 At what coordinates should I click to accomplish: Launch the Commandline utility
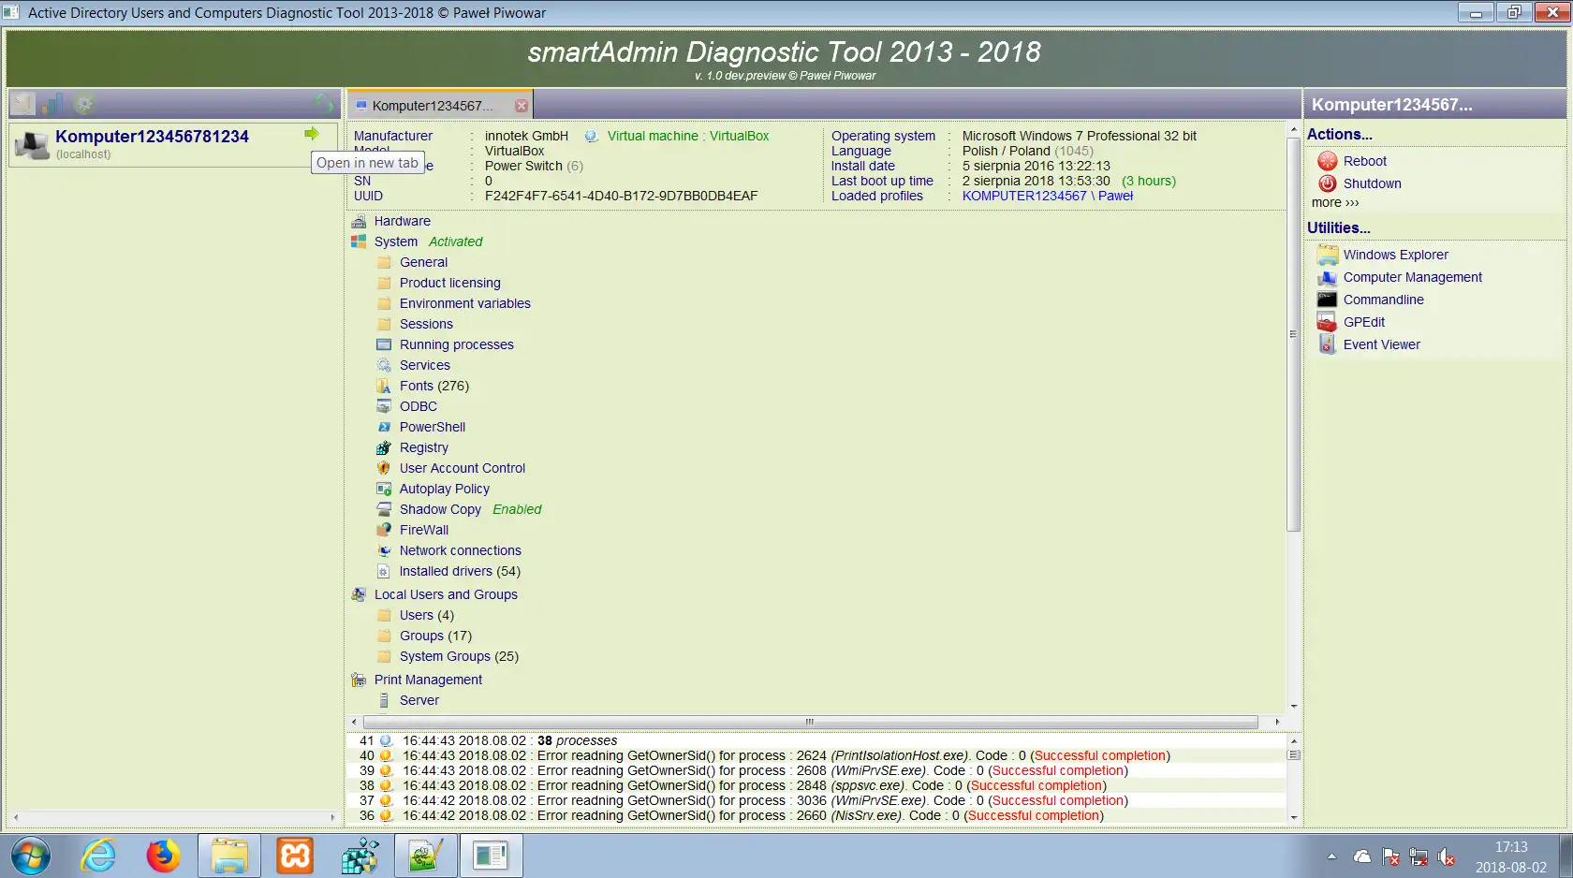(1384, 300)
